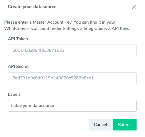The height and width of the screenshot is (137, 145).
Task: Click the Label your datasource placeholder text
Action: point(33,106)
